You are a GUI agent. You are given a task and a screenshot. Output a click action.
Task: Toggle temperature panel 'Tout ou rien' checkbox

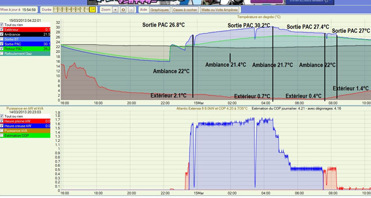pos(2,25)
